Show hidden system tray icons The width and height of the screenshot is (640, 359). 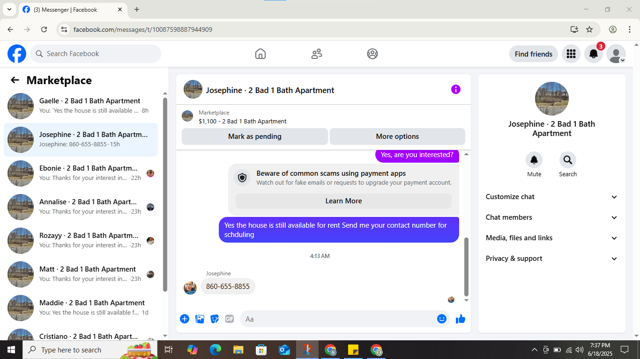coord(534,350)
